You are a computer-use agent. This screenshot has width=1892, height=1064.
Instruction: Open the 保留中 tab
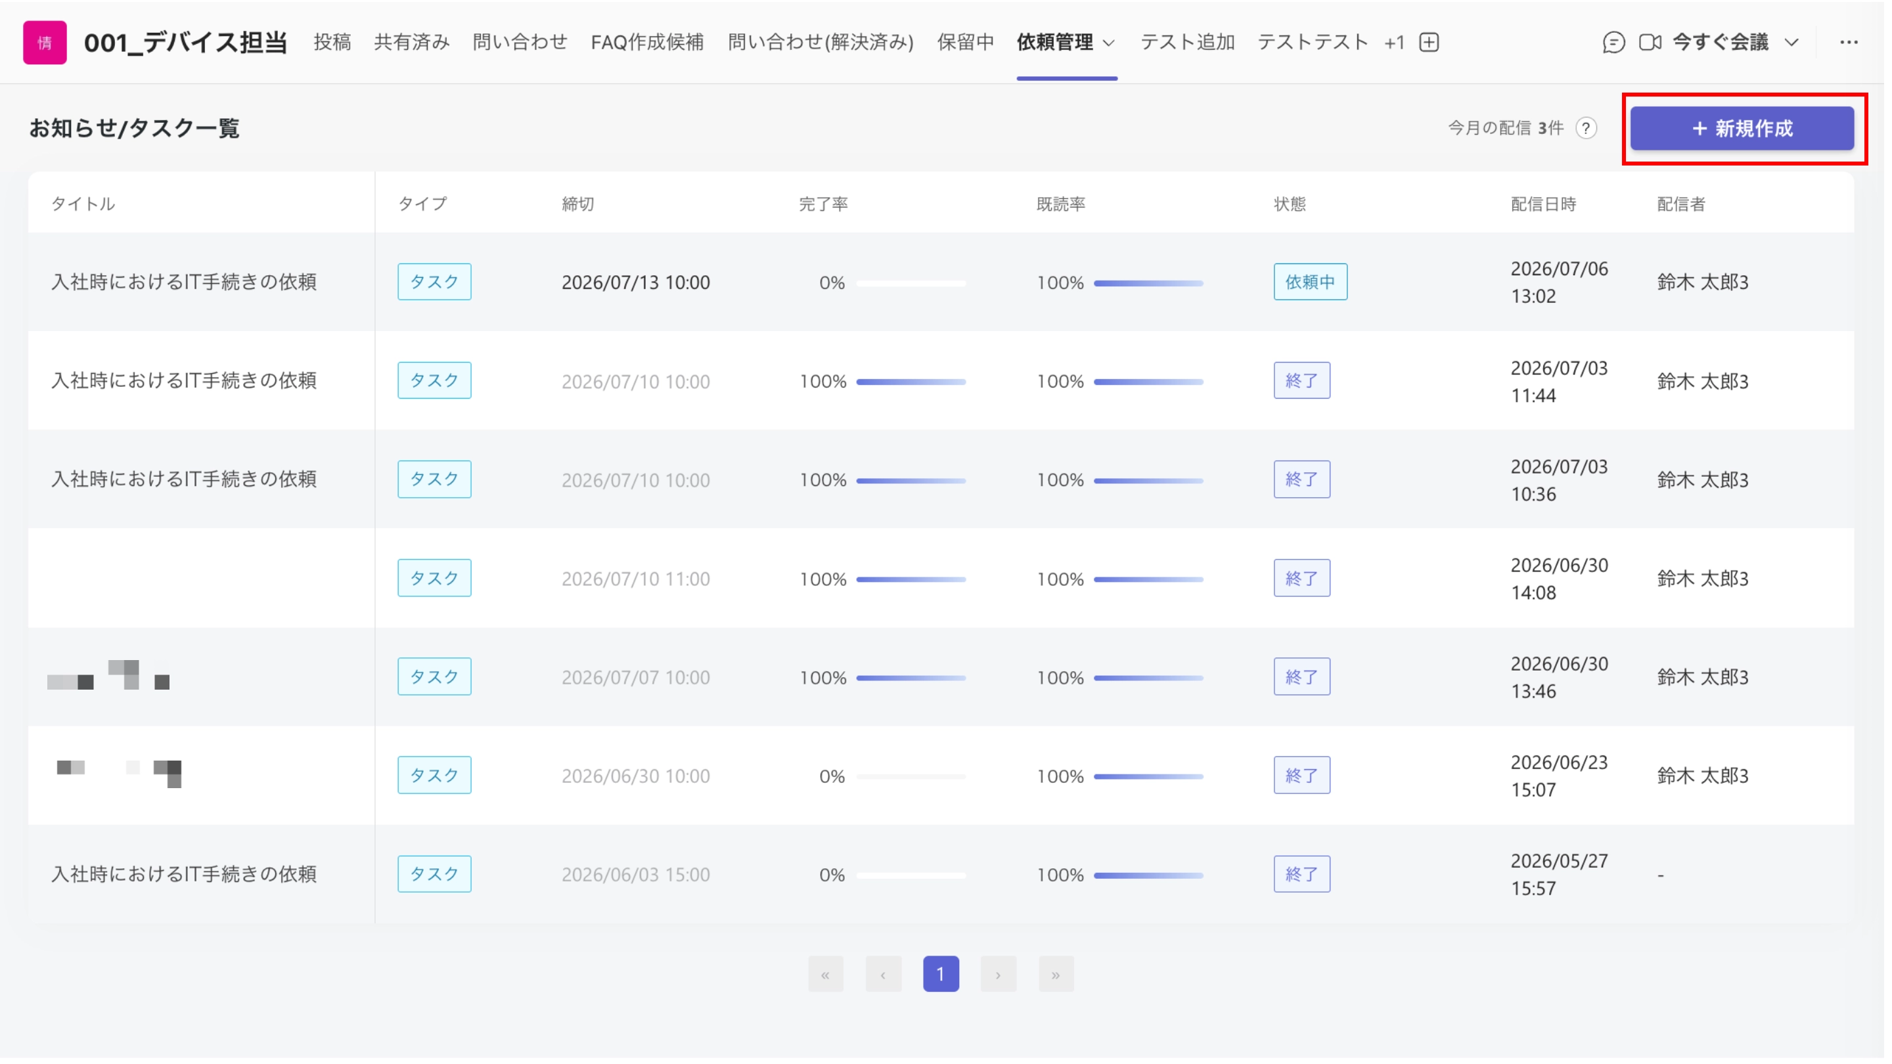tap(965, 43)
